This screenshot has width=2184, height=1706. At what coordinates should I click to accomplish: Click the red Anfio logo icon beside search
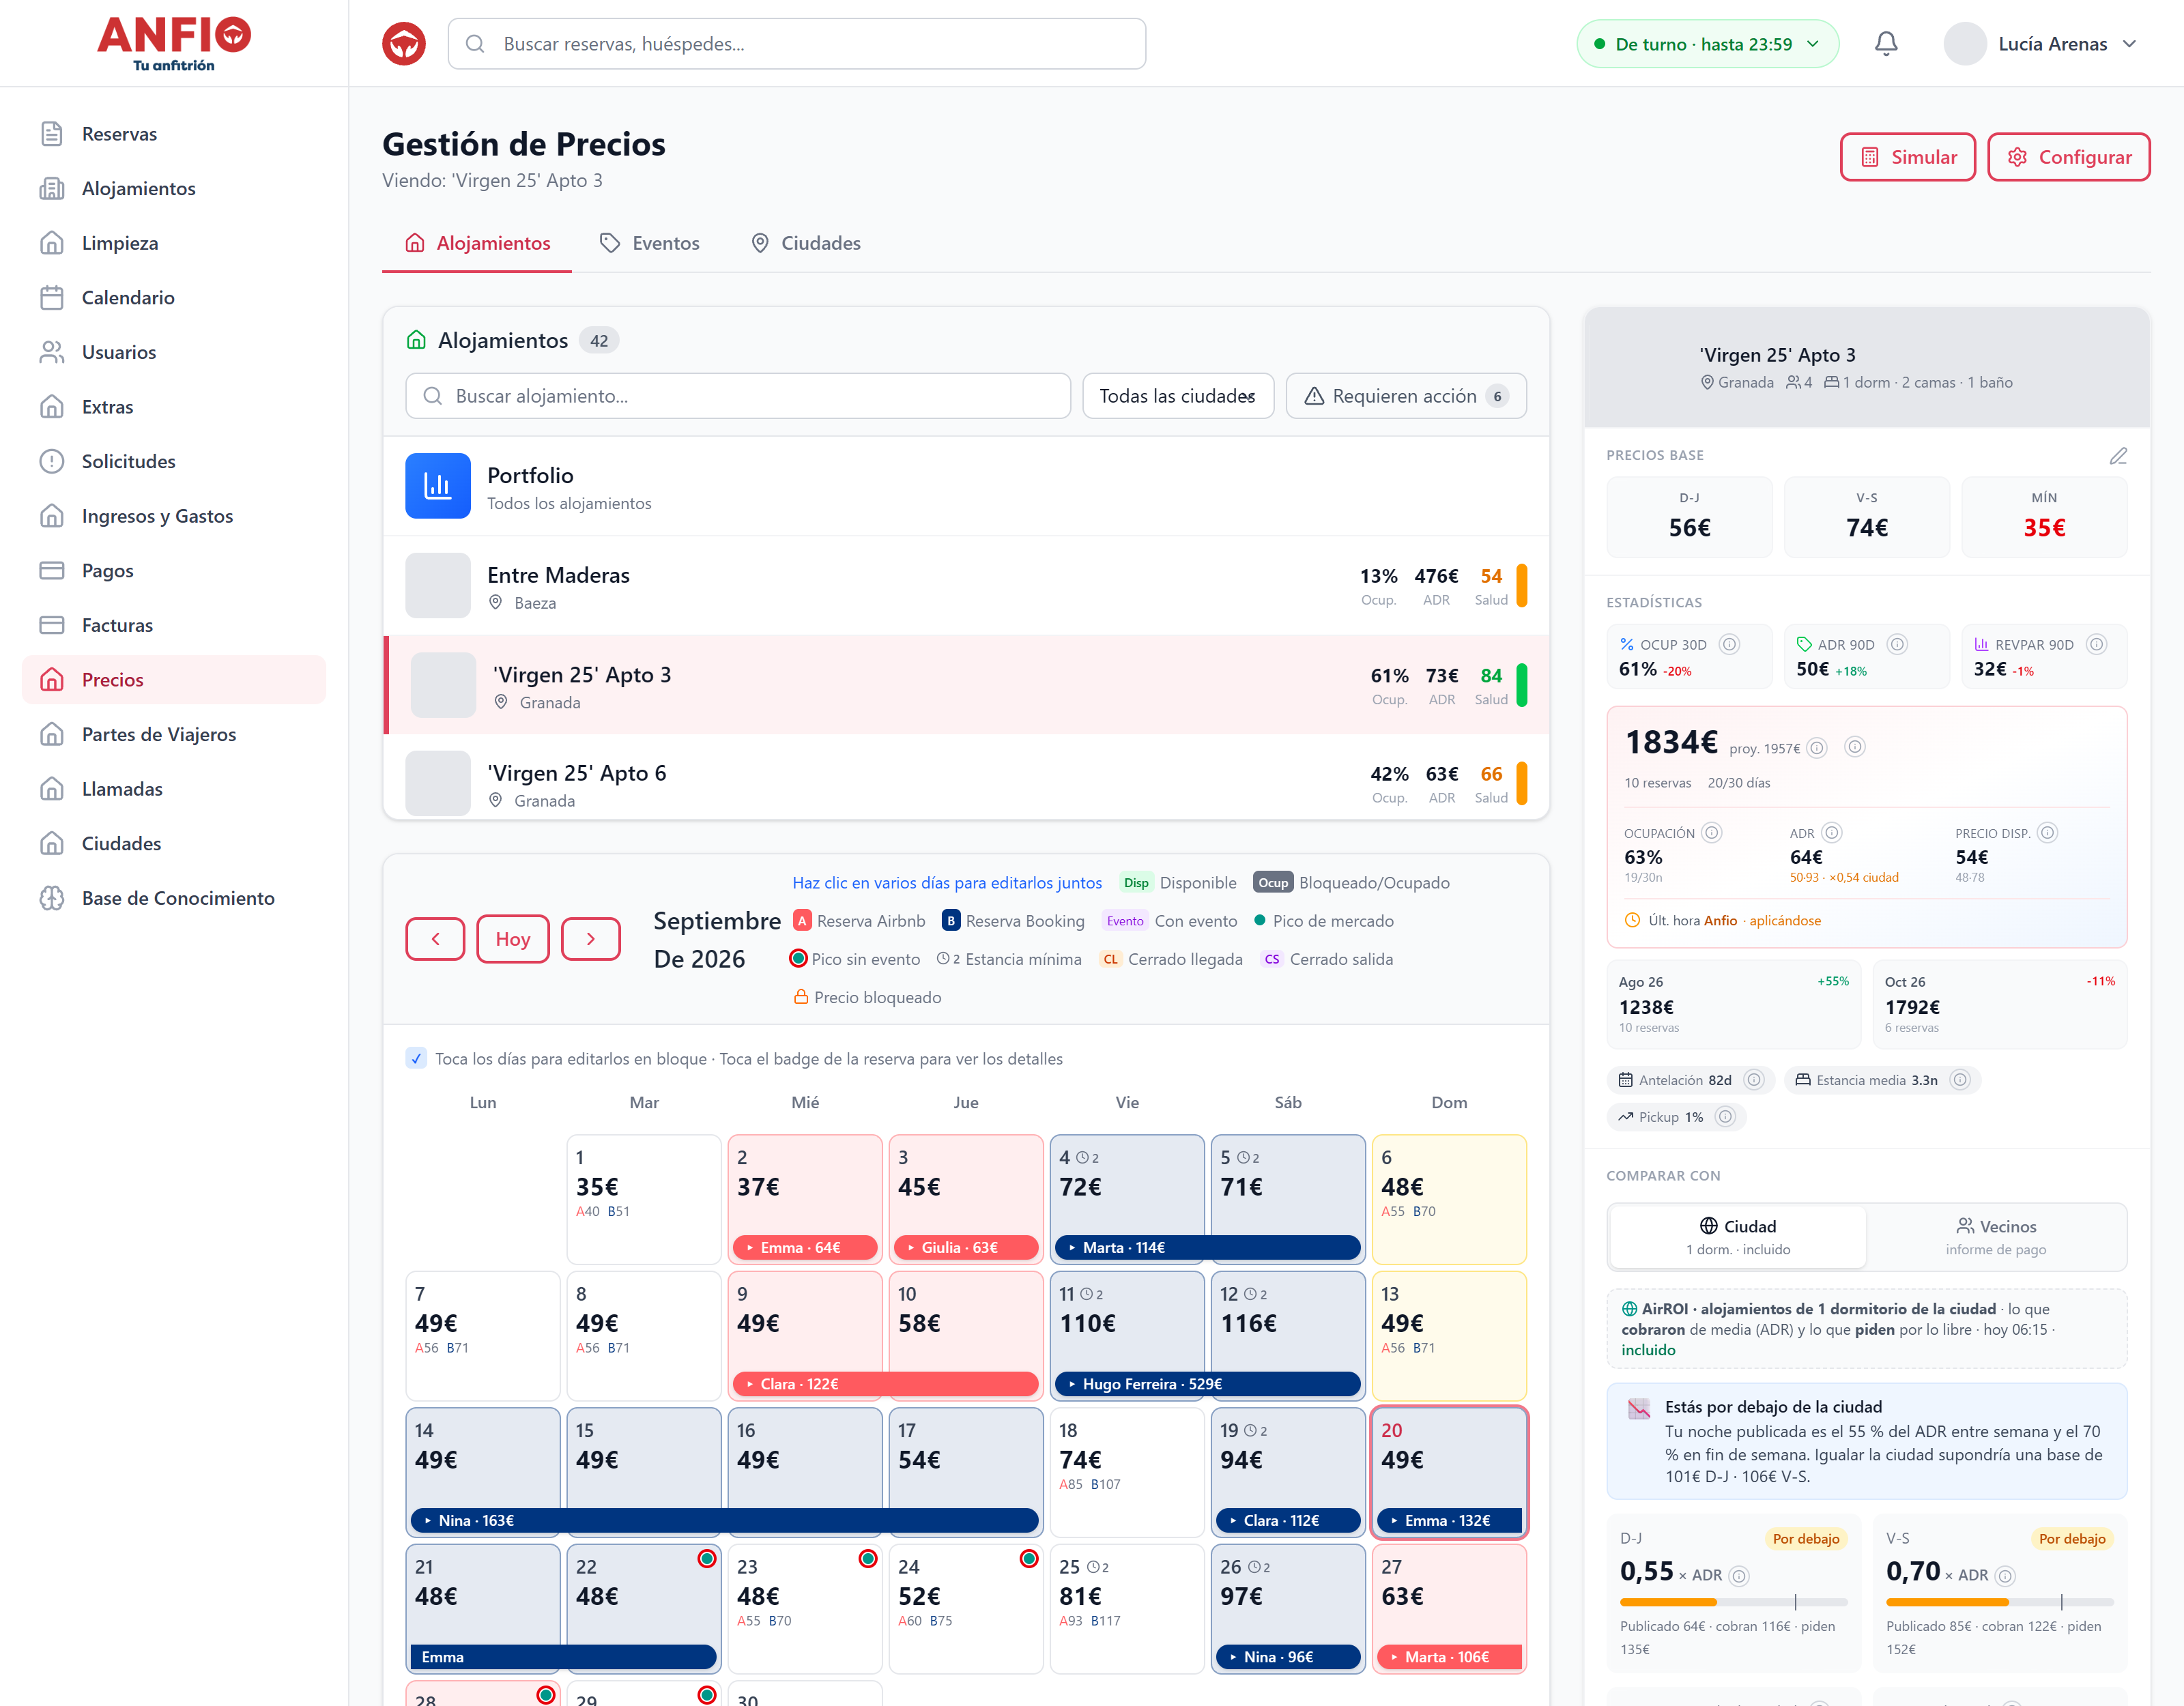coord(404,44)
